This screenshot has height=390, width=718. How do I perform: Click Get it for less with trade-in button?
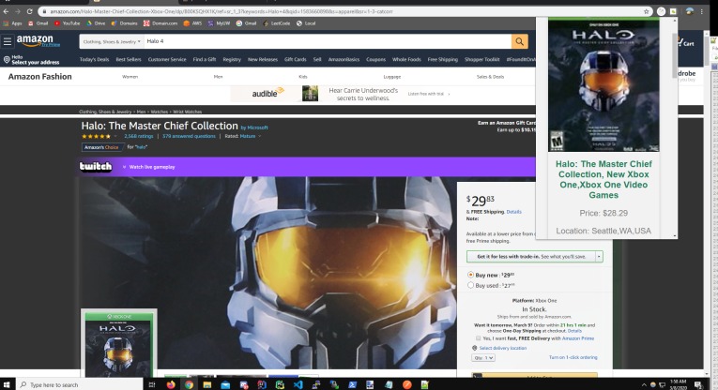530,257
